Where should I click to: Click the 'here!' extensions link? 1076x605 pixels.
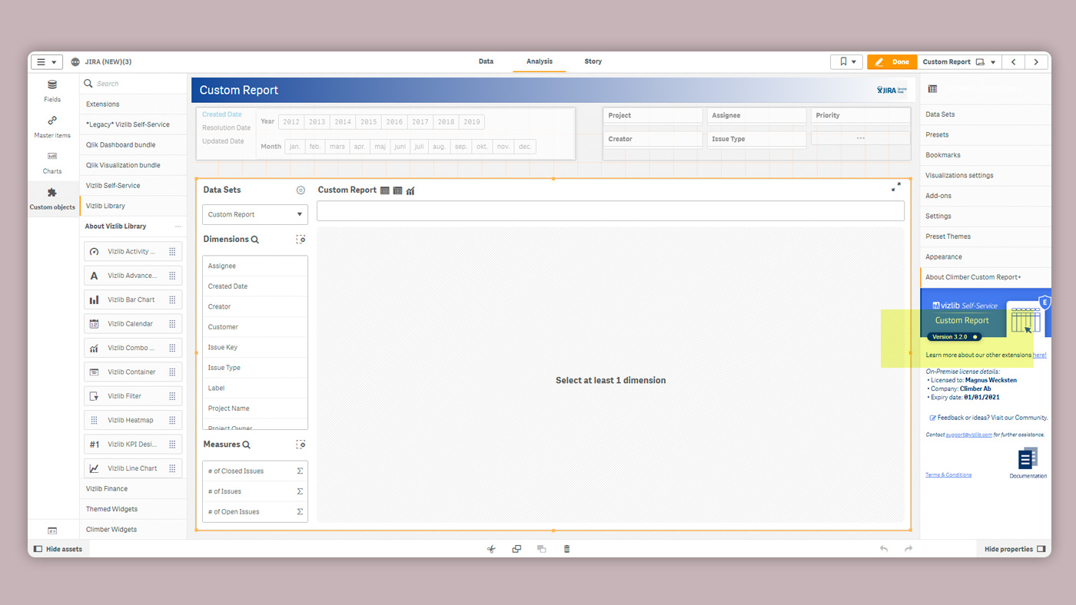tap(1039, 355)
